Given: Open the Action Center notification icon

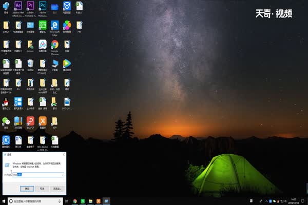Looking at the screenshot, I should click(303, 201).
